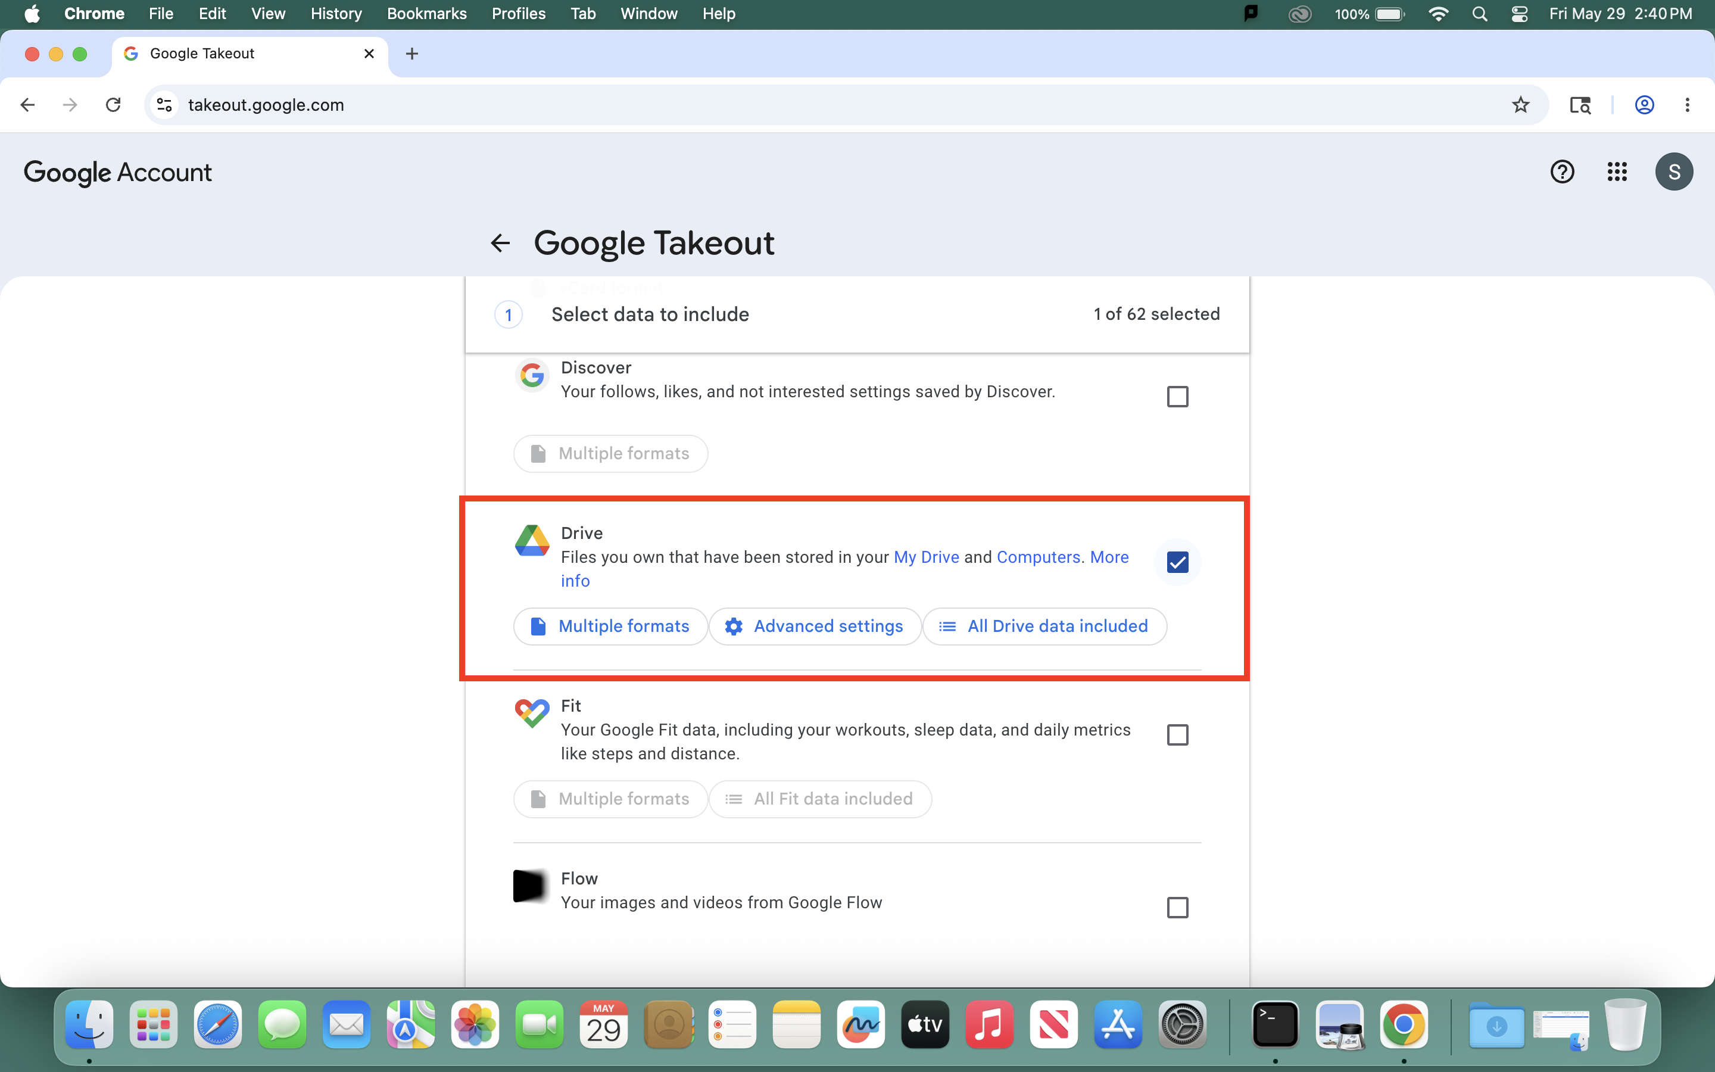The image size is (1715, 1072).
Task: Open the App Store from the Dock
Action: (1118, 1024)
